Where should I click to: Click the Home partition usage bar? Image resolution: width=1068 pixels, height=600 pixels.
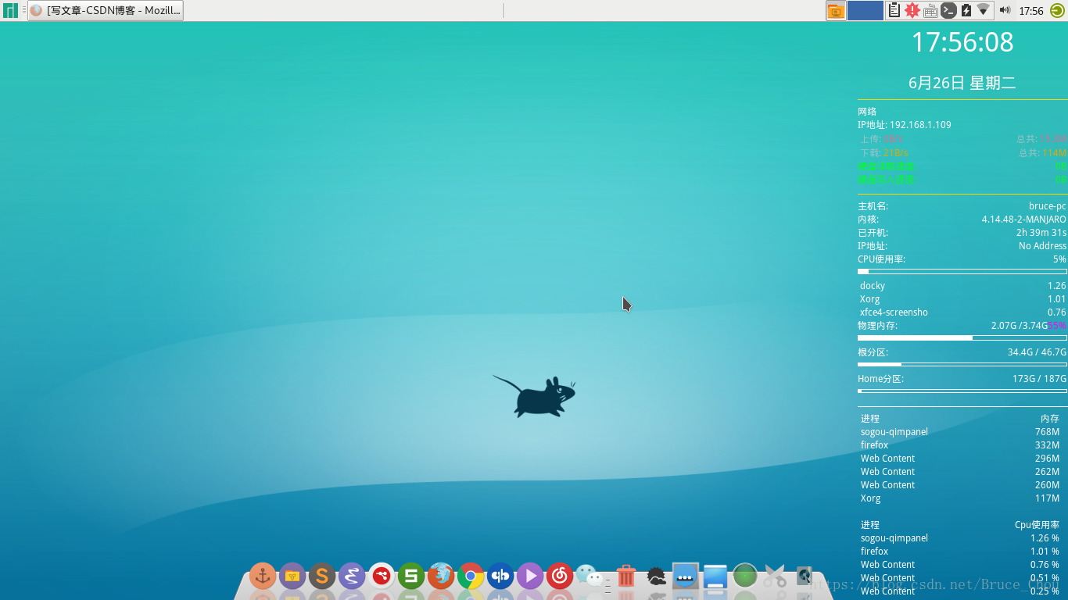(962, 391)
